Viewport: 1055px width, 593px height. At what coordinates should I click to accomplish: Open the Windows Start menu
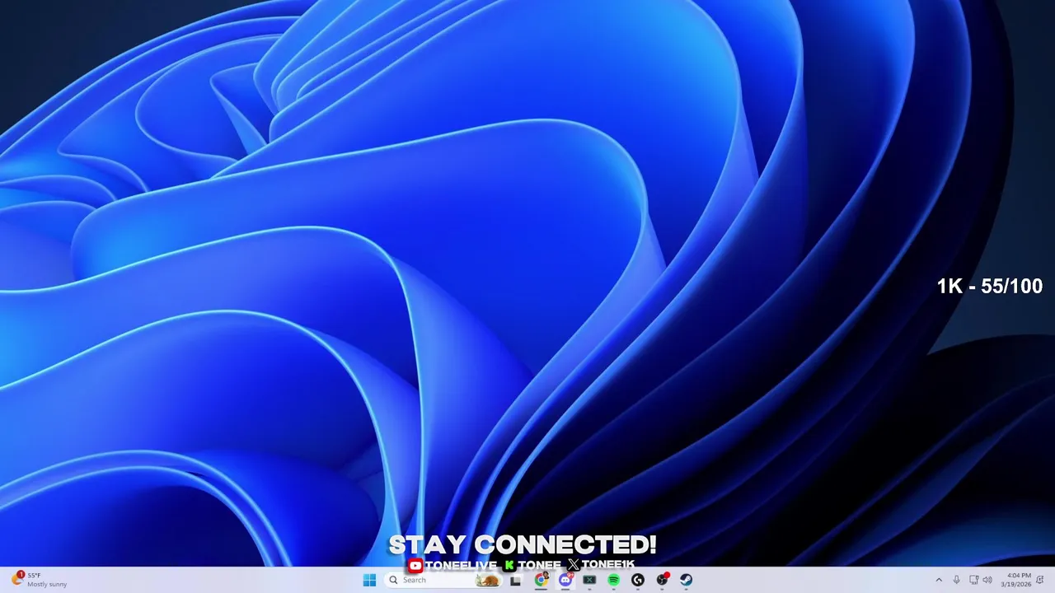pyautogui.click(x=369, y=580)
